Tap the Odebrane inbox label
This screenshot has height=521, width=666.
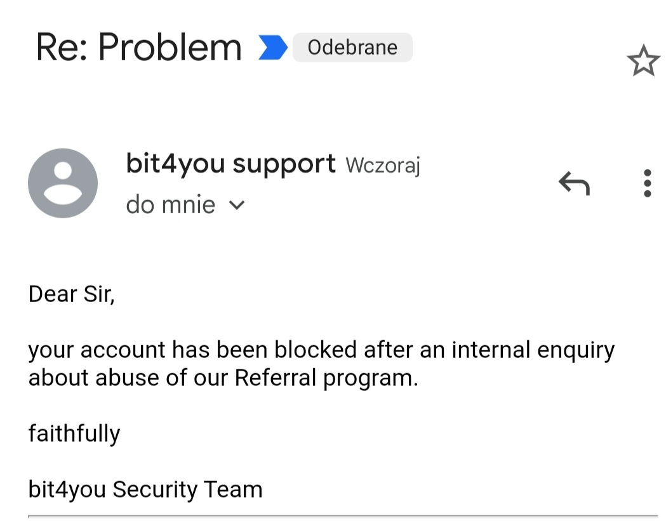pyautogui.click(x=352, y=47)
